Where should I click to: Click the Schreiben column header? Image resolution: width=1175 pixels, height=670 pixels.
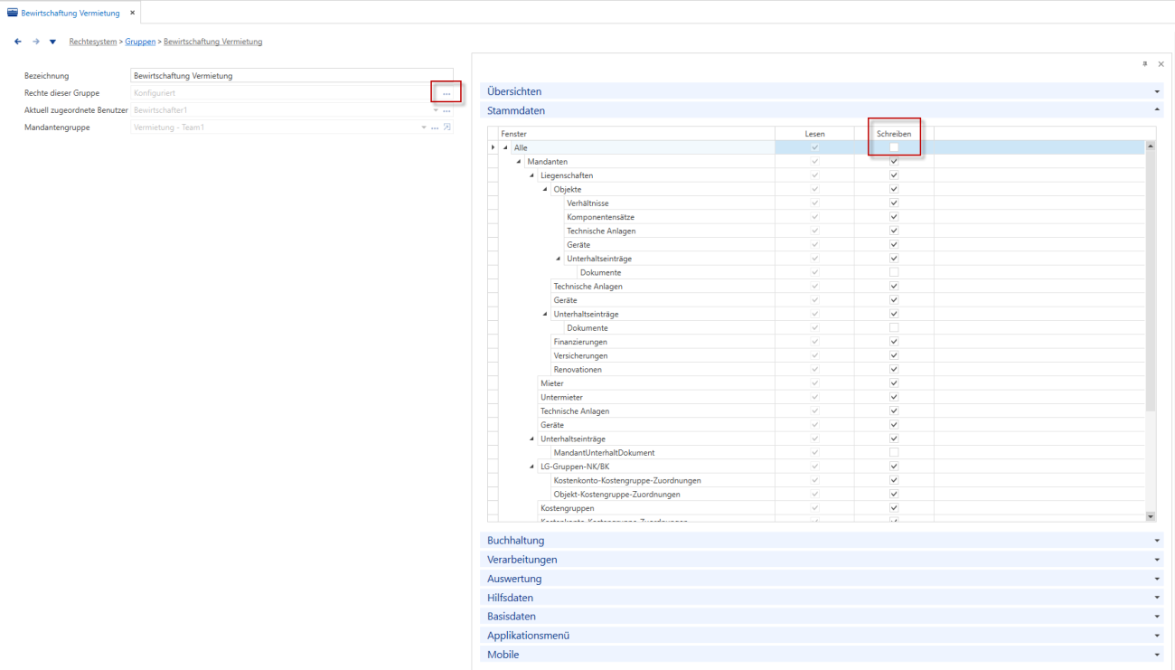coord(894,134)
